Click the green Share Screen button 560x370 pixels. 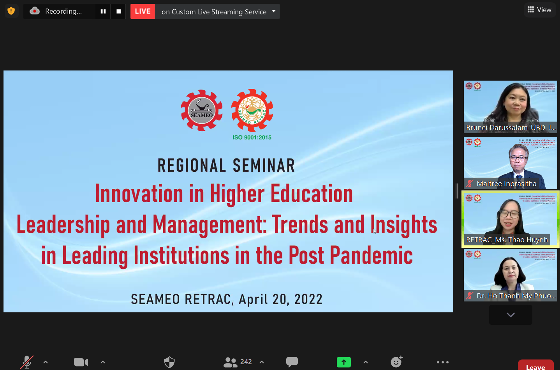click(344, 362)
